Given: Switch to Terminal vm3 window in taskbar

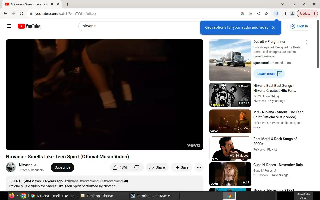Looking at the screenshot, I should coord(154,196).
